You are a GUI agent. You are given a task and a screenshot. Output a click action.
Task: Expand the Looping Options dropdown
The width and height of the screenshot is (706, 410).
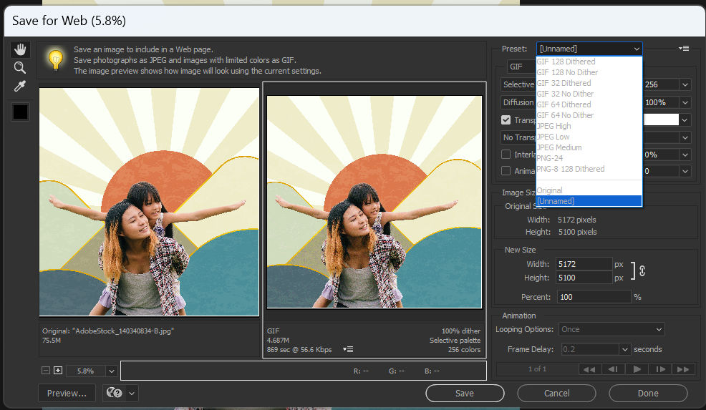pyautogui.click(x=611, y=329)
